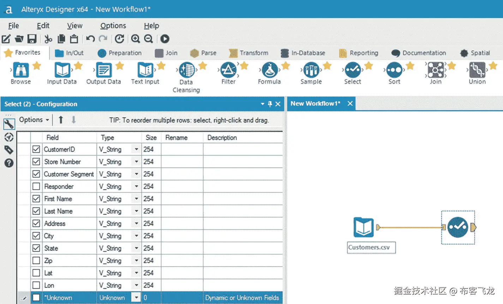Open the View menu
This screenshot has width=503, height=304.
[75, 26]
